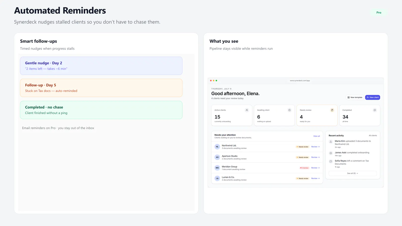Click the L& avatar for Lumen & Co.
402x226 pixels.
point(217,178)
